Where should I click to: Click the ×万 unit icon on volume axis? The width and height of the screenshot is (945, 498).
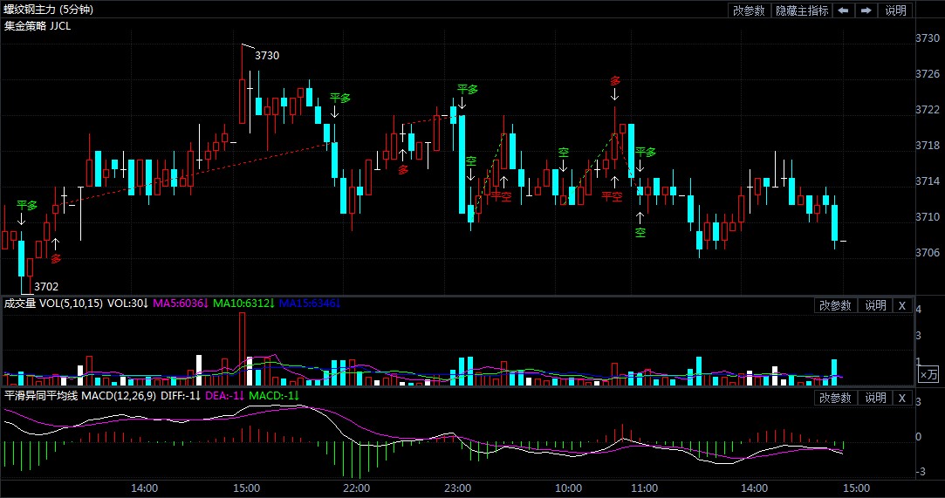[929, 374]
